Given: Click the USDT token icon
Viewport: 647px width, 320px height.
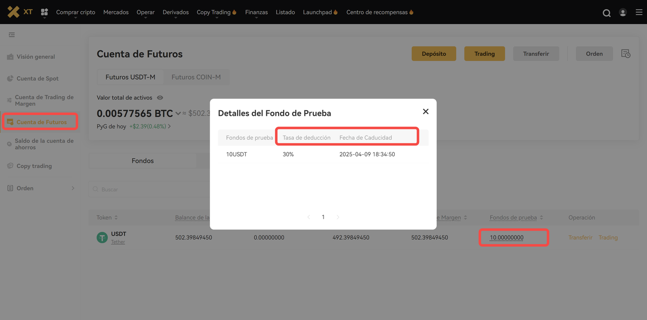Looking at the screenshot, I should pyautogui.click(x=102, y=238).
